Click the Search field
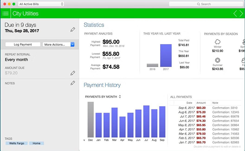Viewport: 245px width, 151px height. pos(206,4)
